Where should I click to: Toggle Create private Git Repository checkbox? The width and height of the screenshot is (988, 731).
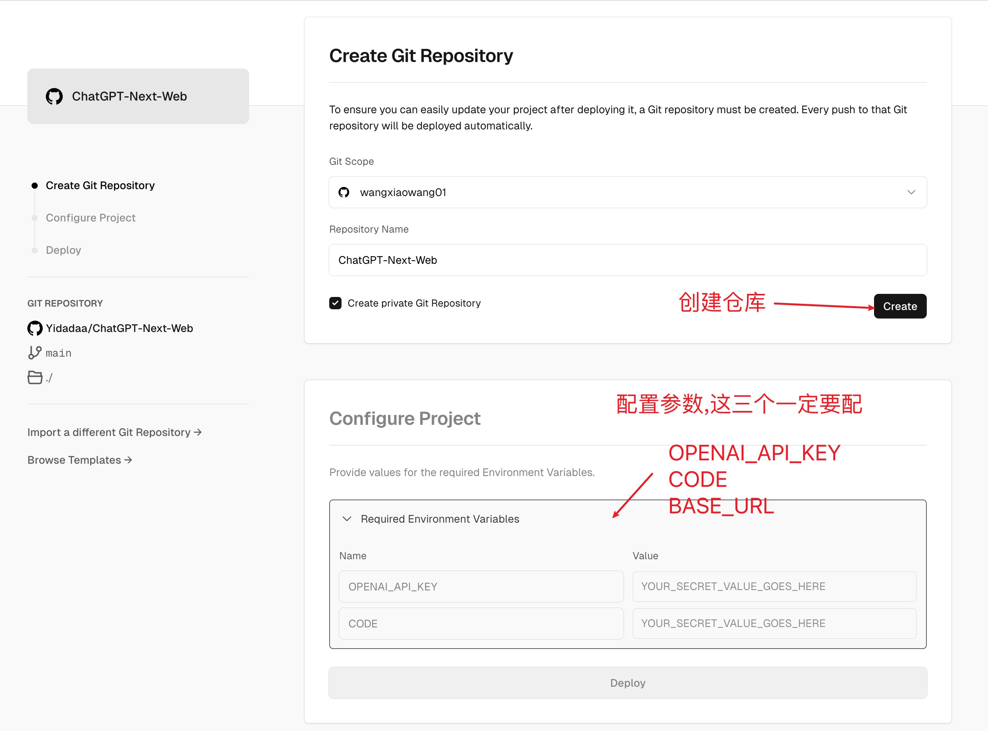coord(335,303)
